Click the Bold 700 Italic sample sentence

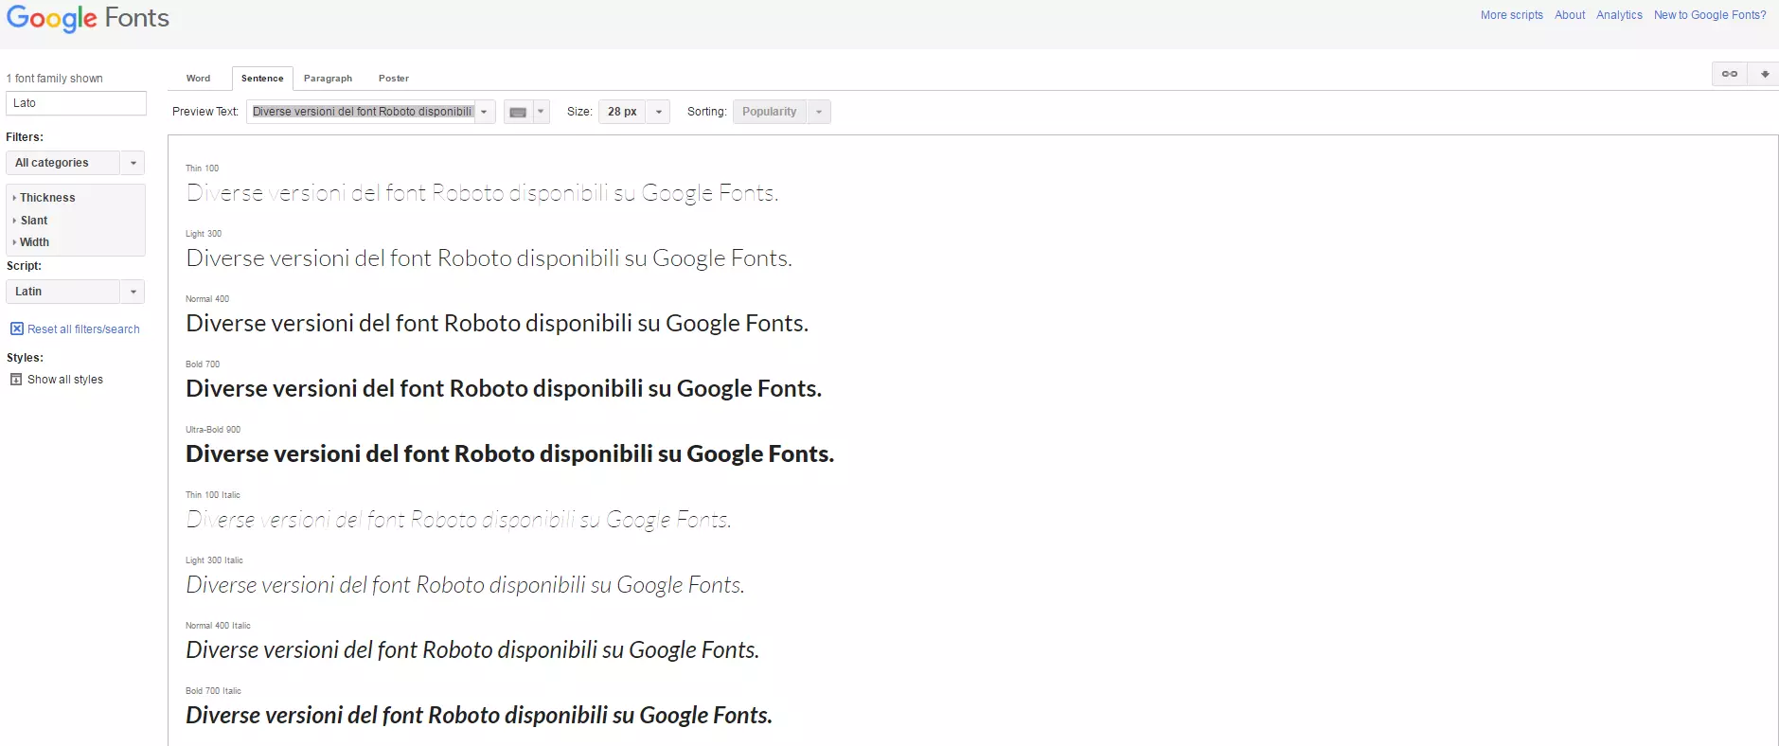(479, 716)
